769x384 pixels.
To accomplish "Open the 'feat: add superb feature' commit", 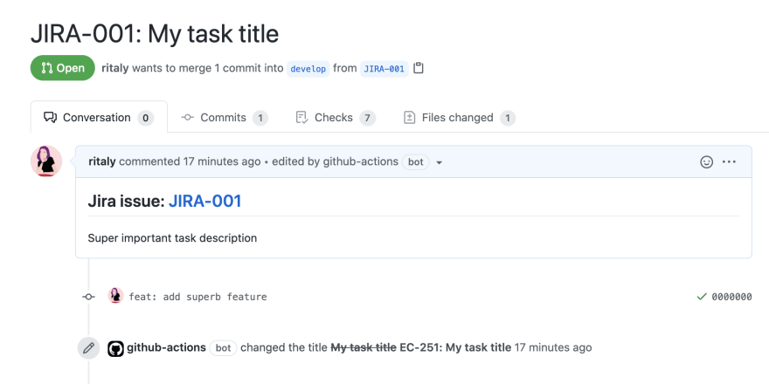I will click(197, 297).
